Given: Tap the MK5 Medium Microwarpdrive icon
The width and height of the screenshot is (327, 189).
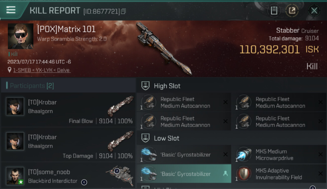Looking at the screenshot, I should point(244,155).
